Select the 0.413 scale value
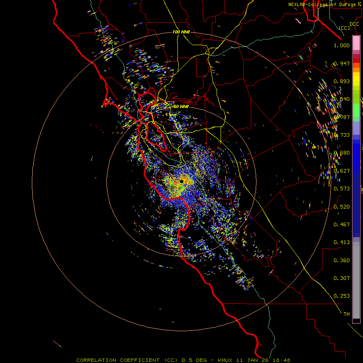This screenshot has height=363, width=363. 342,242
